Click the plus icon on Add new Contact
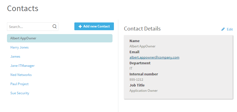Screen dimensions: 237x112 tap(80, 26)
